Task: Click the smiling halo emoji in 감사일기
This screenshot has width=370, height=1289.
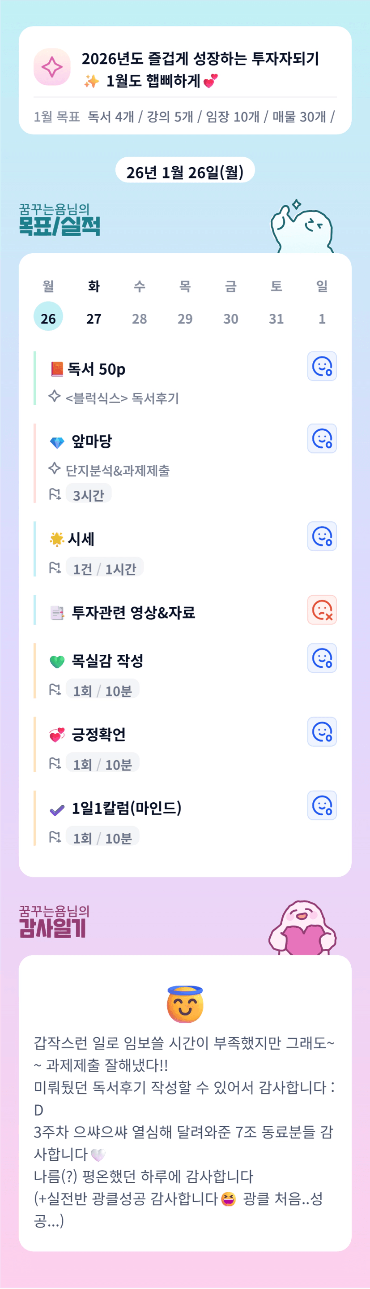Action: [x=185, y=1005]
